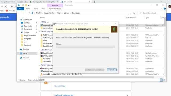Open the Share ribbon tab

pyautogui.click(x=36, y=9)
